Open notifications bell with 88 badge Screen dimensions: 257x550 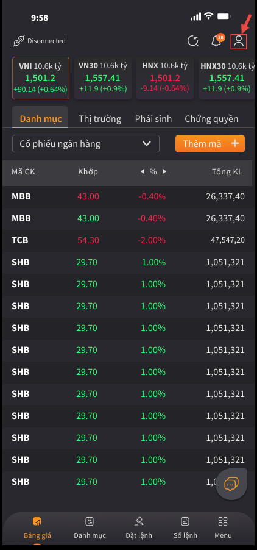217,41
